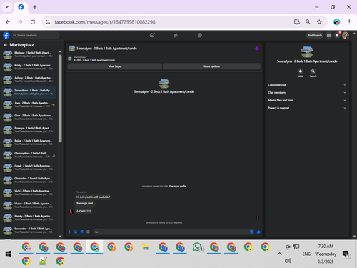
Task: Open Vicki's conversation in the list
Action: (x=29, y=193)
